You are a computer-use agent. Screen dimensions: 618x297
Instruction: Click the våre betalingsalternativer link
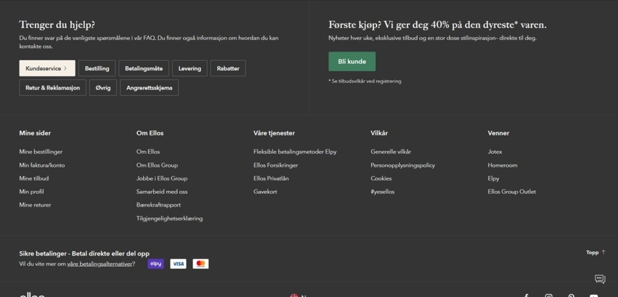point(100,264)
